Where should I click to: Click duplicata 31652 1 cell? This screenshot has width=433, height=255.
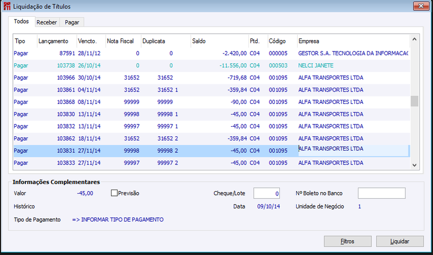[168, 90]
